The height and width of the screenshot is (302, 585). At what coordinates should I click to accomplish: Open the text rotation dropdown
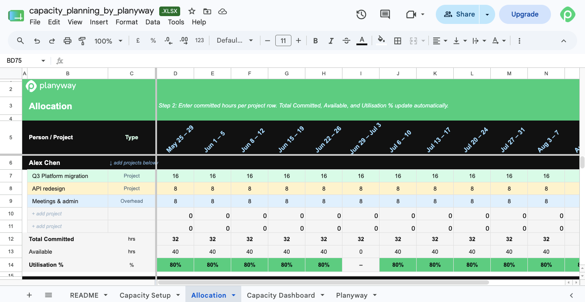(x=499, y=40)
